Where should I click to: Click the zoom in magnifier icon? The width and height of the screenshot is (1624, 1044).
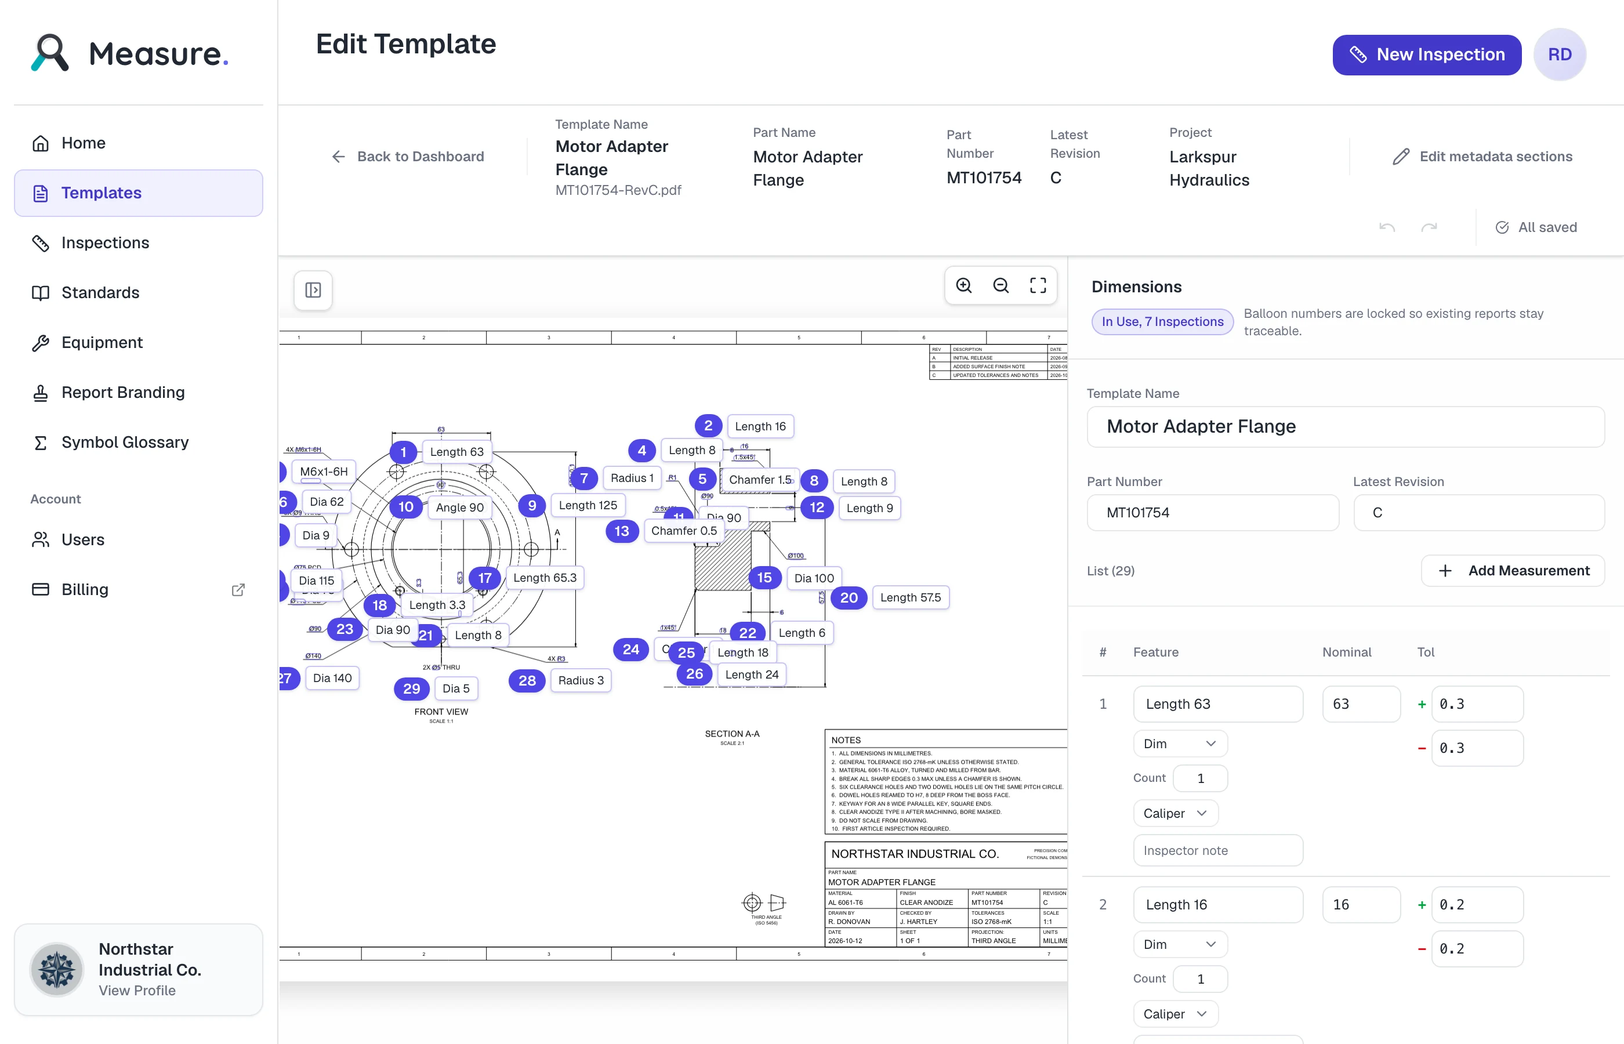963,285
